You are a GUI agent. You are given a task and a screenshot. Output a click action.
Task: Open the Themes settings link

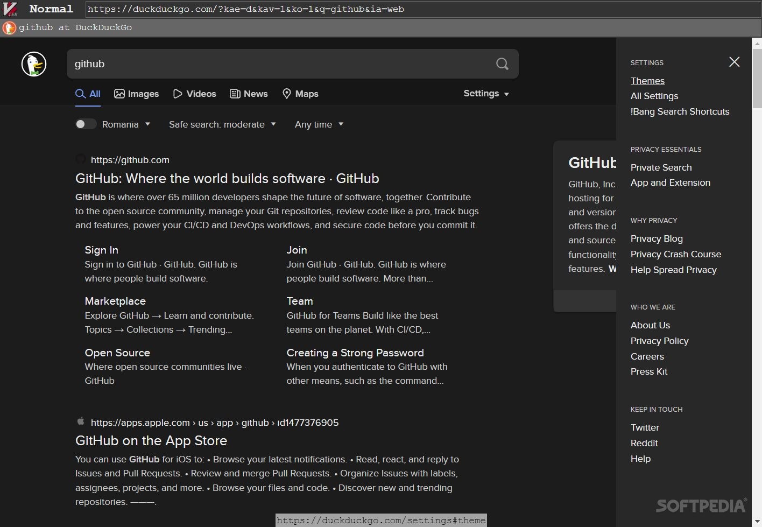(647, 81)
